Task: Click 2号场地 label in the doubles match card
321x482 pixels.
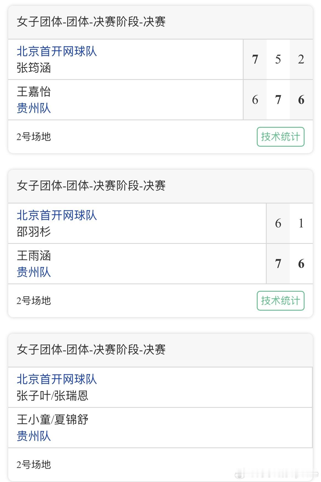Action: (34, 464)
